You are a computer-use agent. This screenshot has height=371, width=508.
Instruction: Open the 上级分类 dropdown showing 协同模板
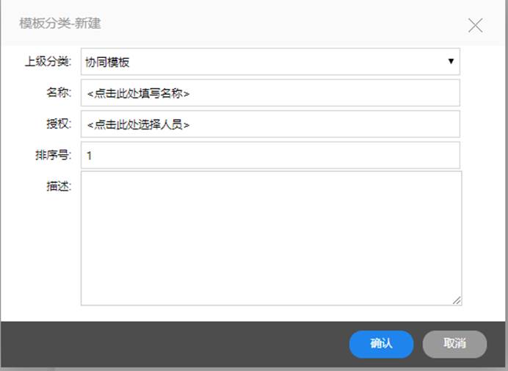click(270, 62)
